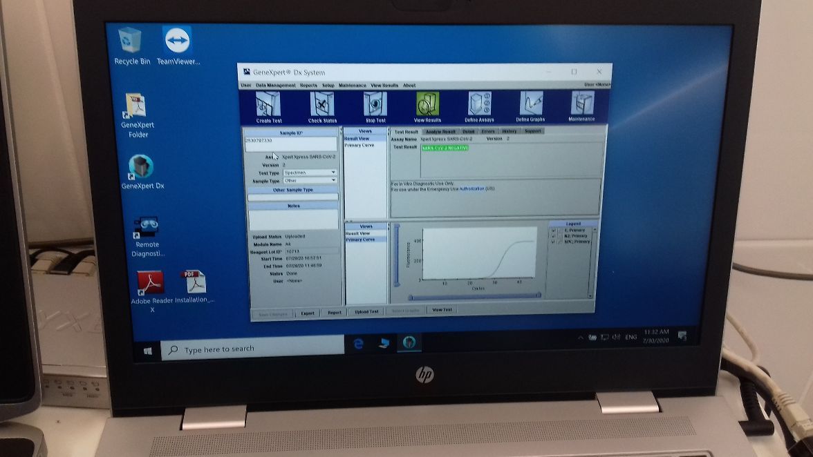813x457 pixels.
Task: Click the taskbar clock showing 11:32 AM
Action: pyautogui.click(x=656, y=336)
